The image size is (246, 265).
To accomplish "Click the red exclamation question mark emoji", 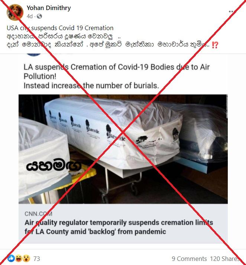I will (x=215, y=45).
